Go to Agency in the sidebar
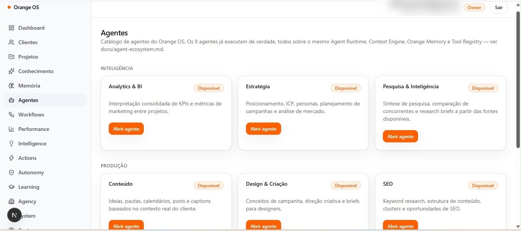The height and width of the screenshot is (231, 521). point(45,201)
